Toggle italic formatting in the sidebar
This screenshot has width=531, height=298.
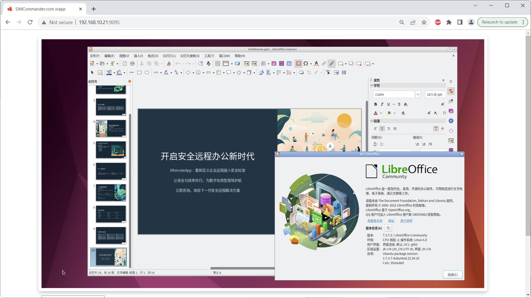coord(382,104)
